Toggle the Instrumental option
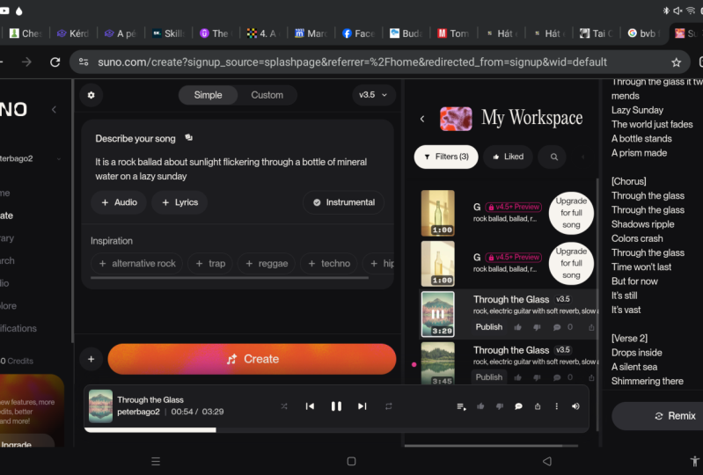 [x=343, y=202]
